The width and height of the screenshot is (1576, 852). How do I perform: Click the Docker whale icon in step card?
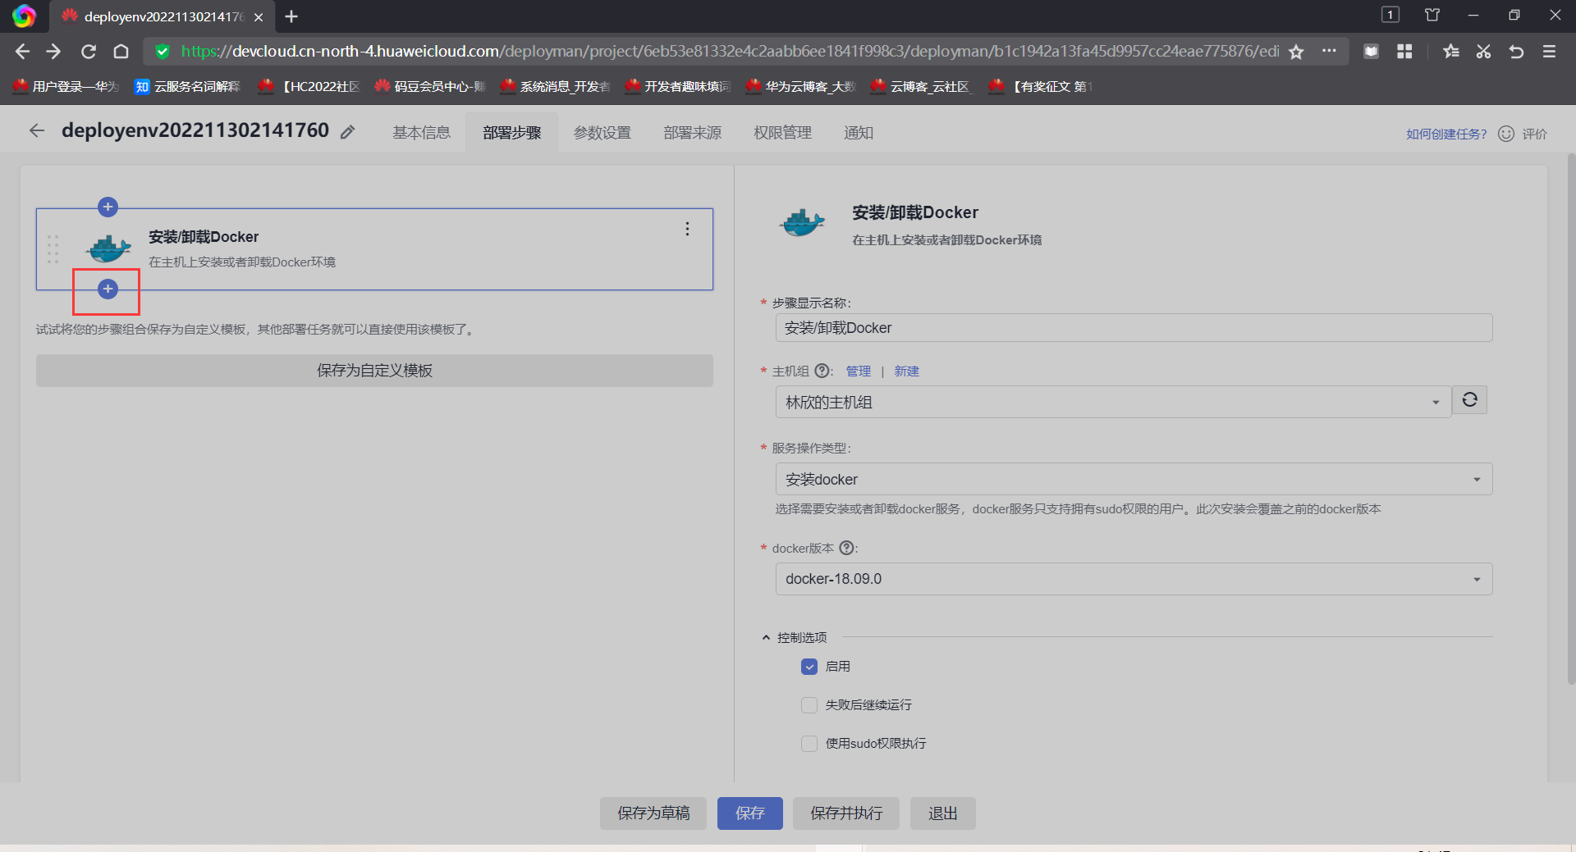point(108,248)
